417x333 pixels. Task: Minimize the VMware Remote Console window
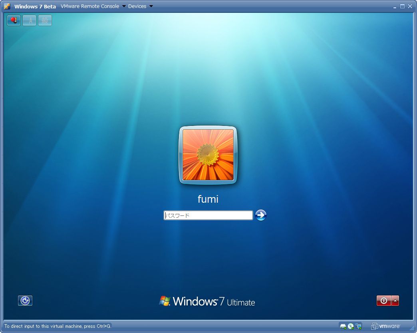pos(395,6)
